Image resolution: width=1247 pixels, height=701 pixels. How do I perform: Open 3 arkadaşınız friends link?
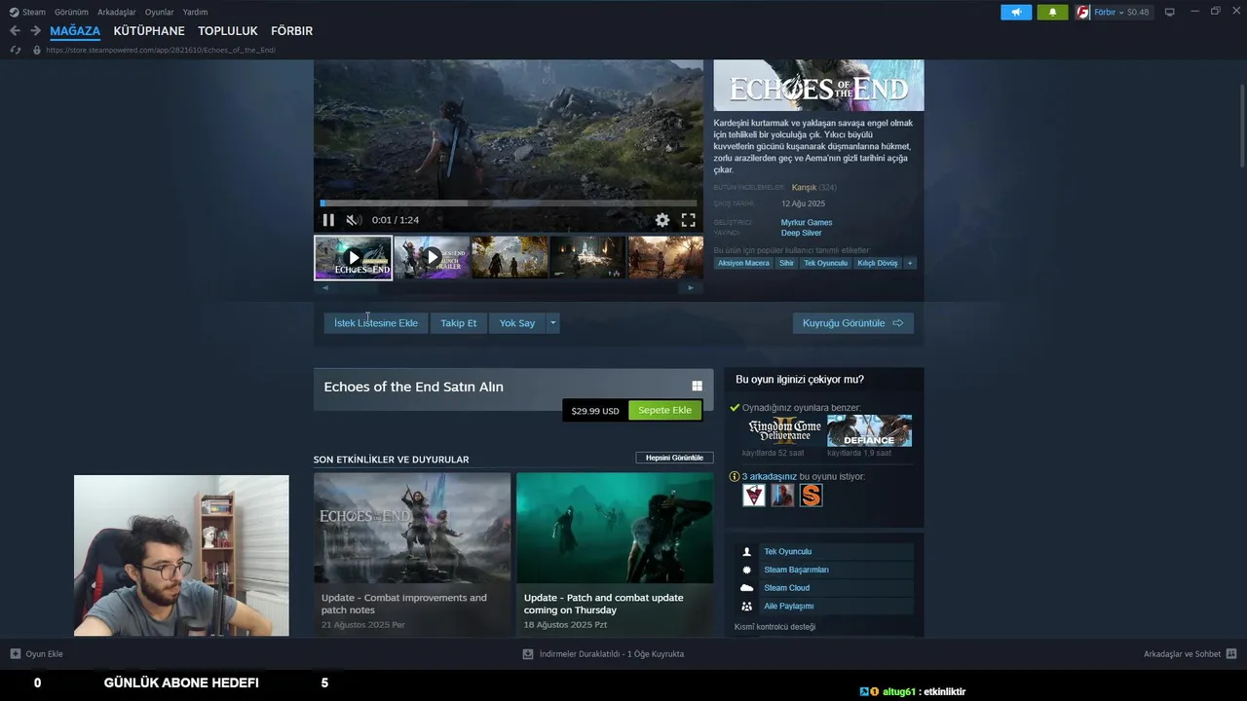point(769,477)
